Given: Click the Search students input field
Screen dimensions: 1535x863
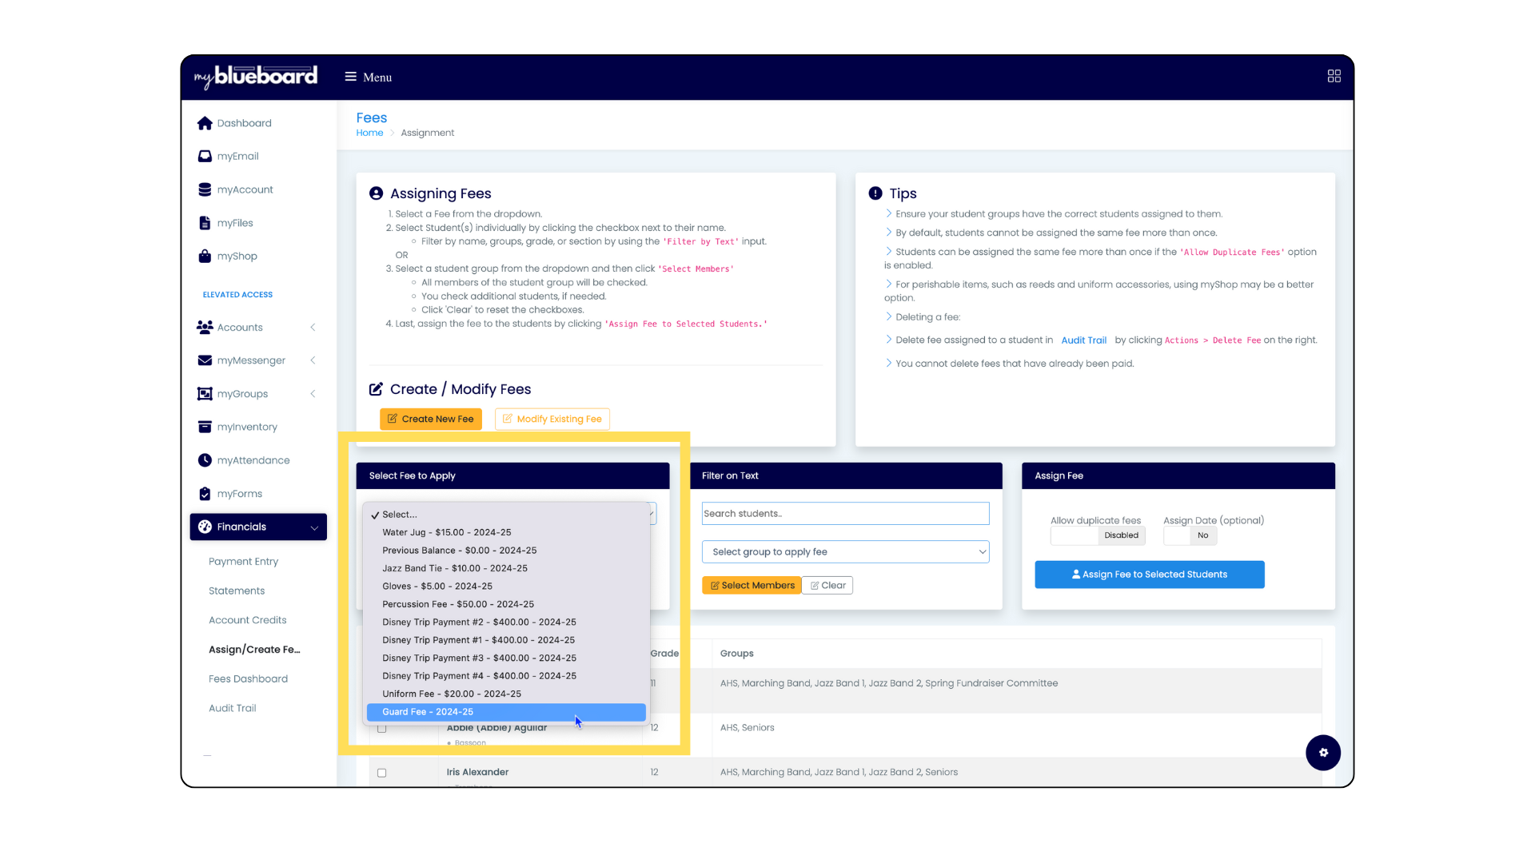Looking at the screenshot, I should [x=845, y=514].
